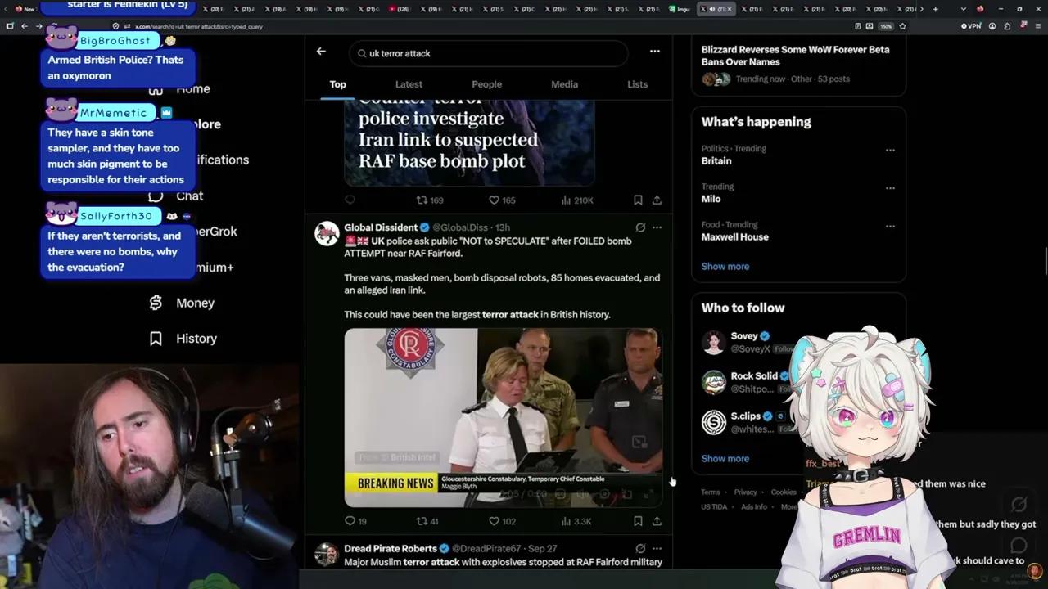The height and width of the screenshot is (589, 1048).
Task: Open the Lists results tab
Action: [x=637, y=84]
